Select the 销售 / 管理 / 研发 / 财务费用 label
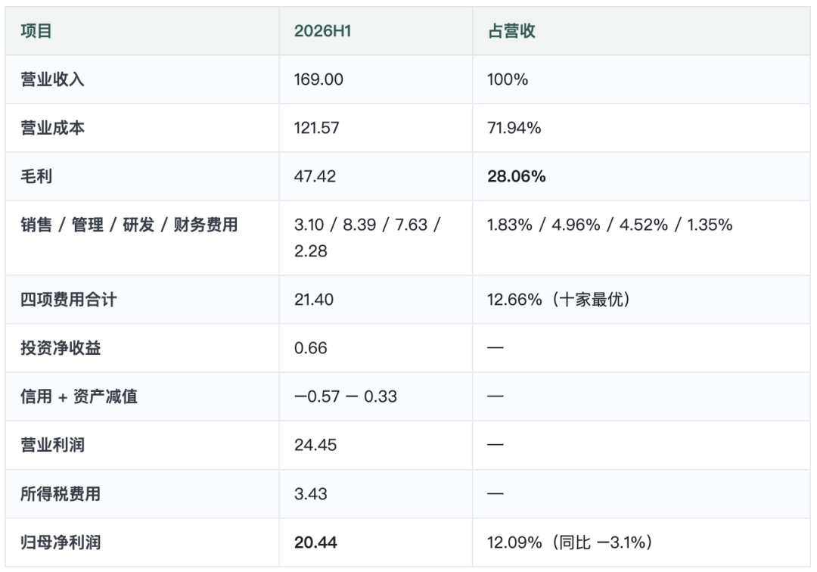817x572 pixels. [x=129, y=225]
